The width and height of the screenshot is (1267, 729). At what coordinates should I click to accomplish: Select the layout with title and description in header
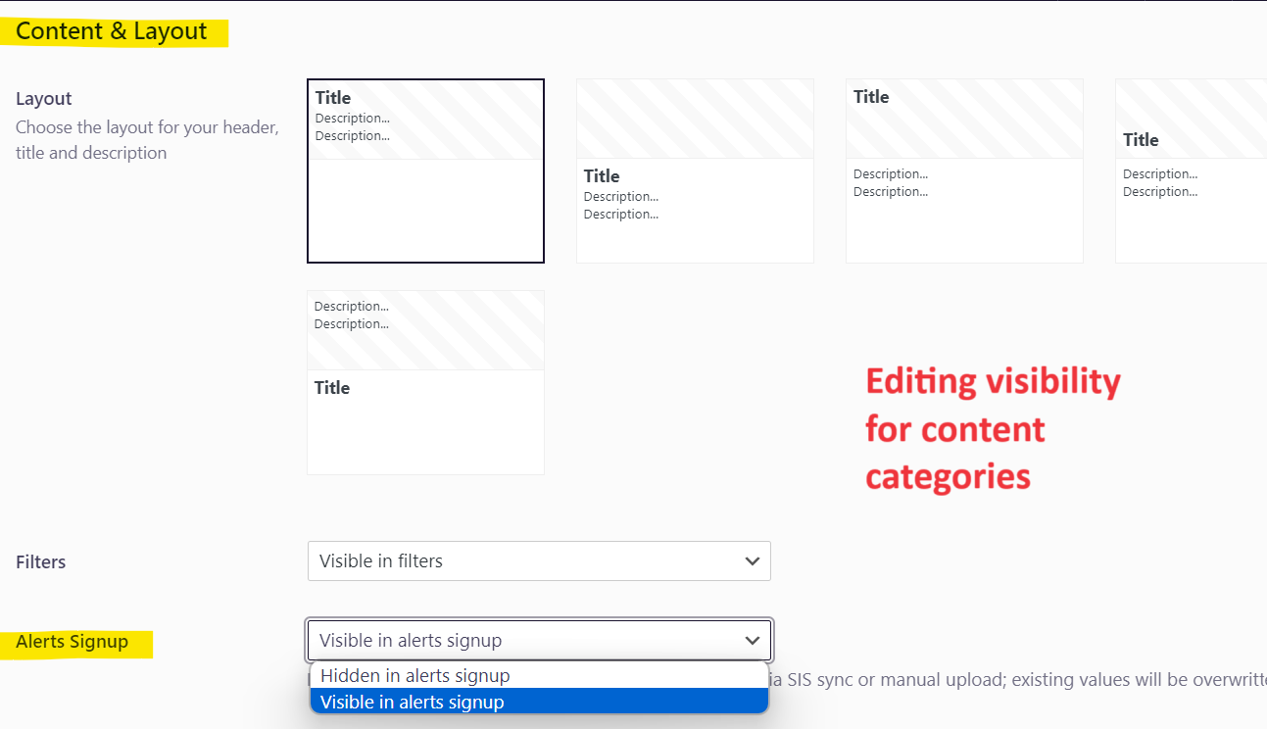click(x=425, y=171)
